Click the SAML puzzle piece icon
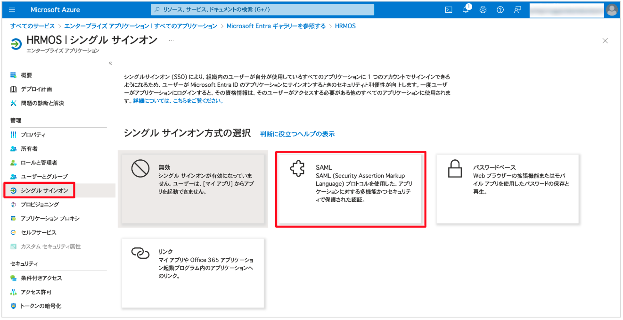 point(297,169)
